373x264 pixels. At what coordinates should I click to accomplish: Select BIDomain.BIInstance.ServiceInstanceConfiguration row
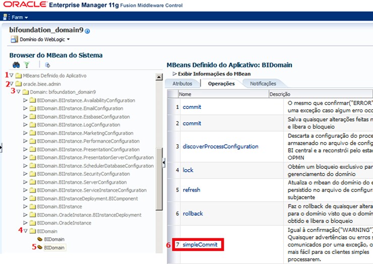coord(92,190)
